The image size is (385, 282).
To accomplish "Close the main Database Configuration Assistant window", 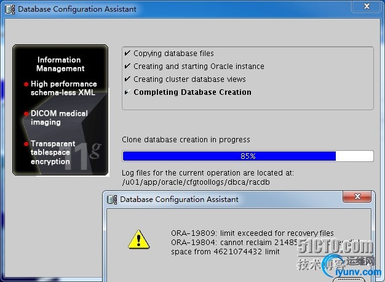I will (367, 6).
